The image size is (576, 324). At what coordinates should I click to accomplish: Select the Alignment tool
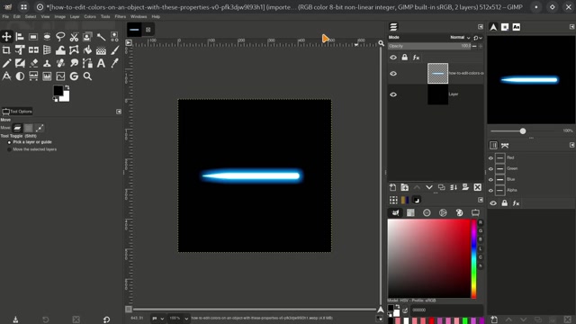click(20, 36)
